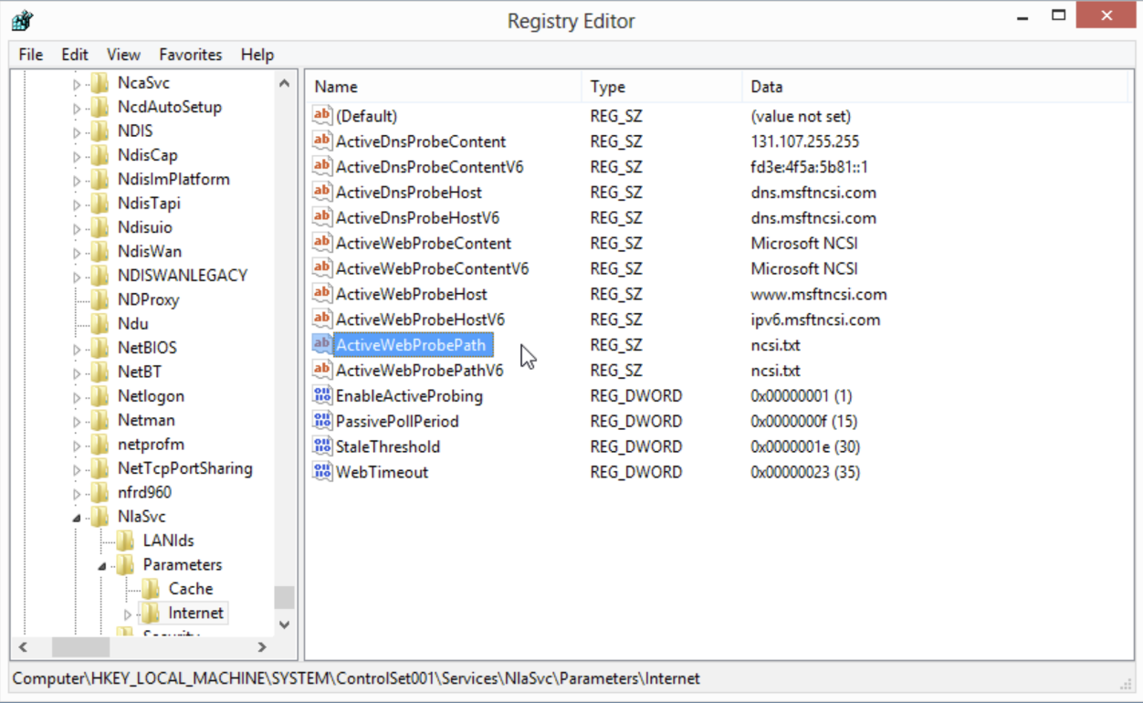Open the Favorites menu

click(190, 55)
